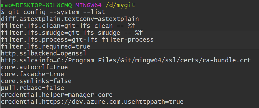
Task: Click the core.symlinks=false line
Action: point(36,81)
